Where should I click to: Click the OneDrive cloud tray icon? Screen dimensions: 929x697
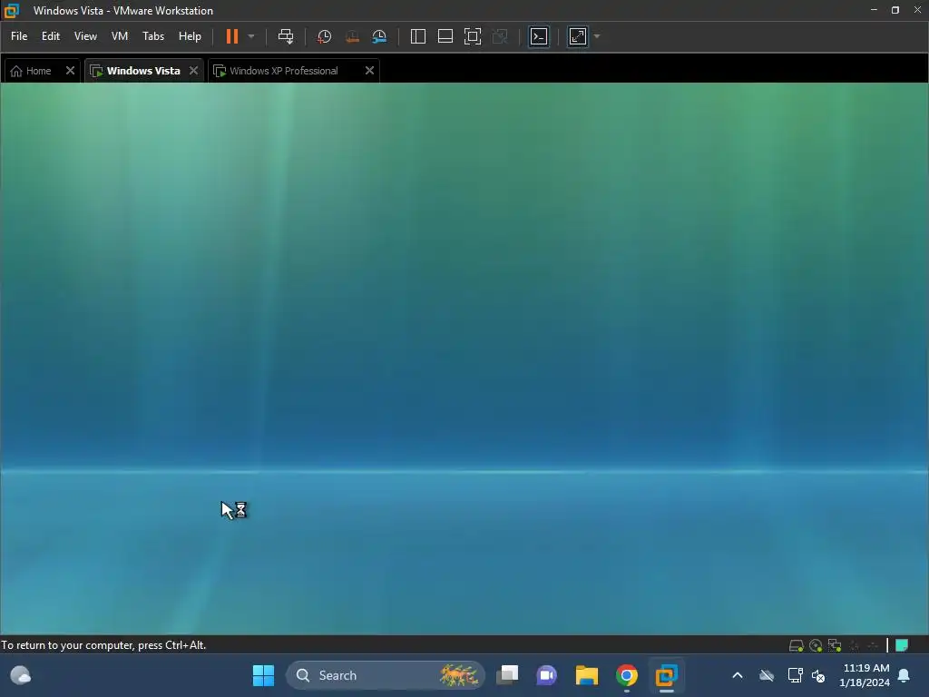pyautogui.click(x=767, y=675)
